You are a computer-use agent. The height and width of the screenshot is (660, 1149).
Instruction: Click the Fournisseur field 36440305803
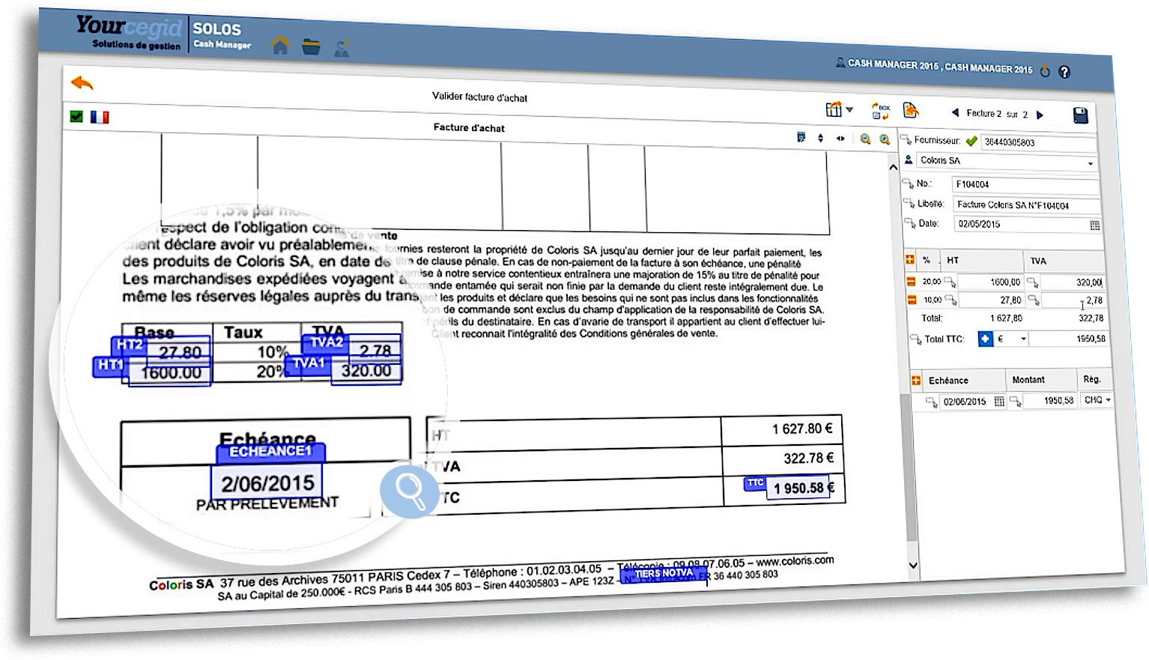pos(1038,142)
